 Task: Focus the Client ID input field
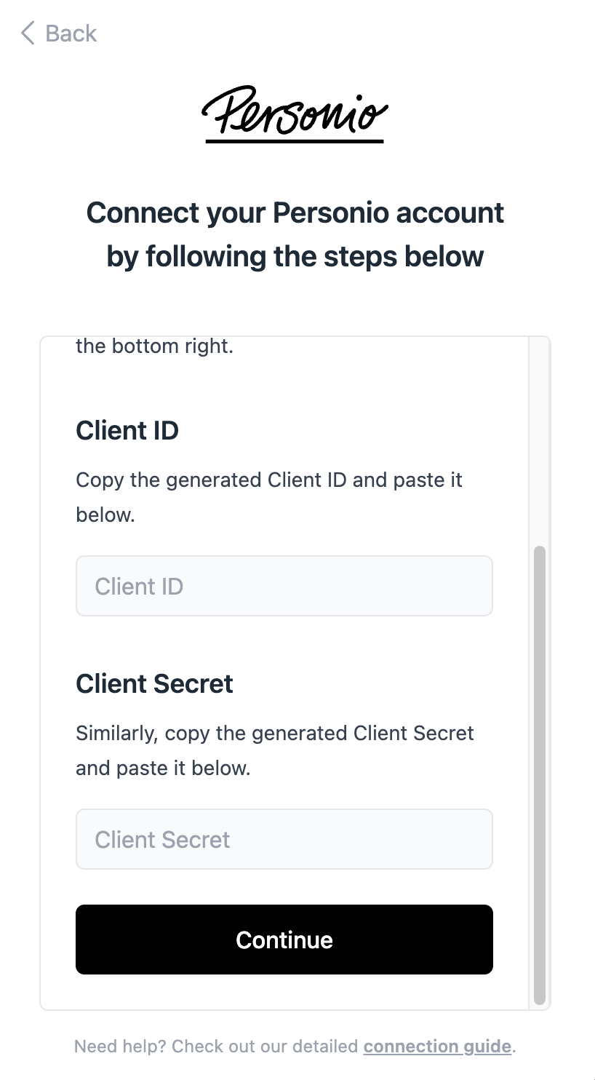click(284, 586)
